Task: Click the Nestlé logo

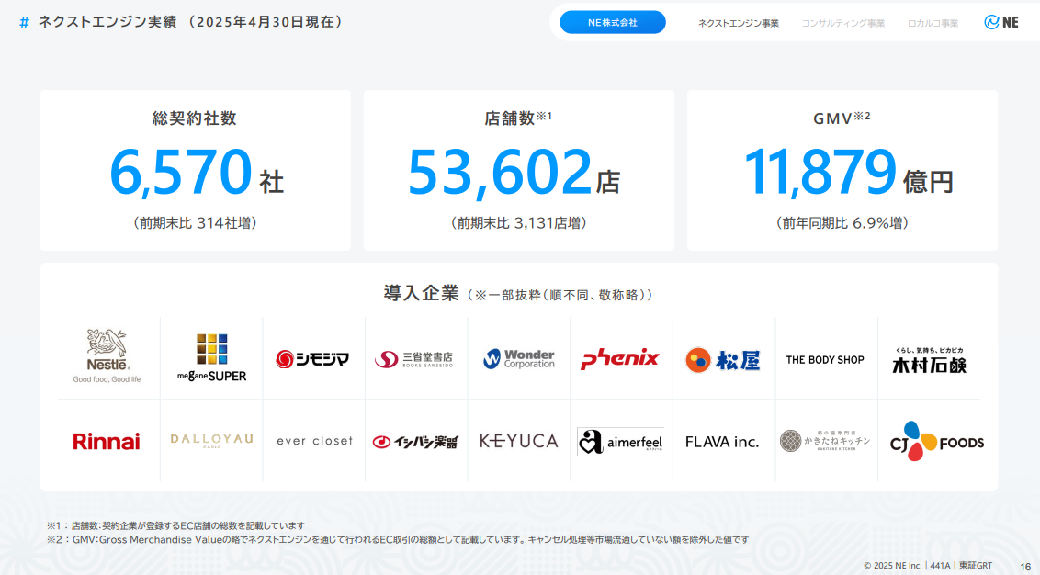Action: 107,356
